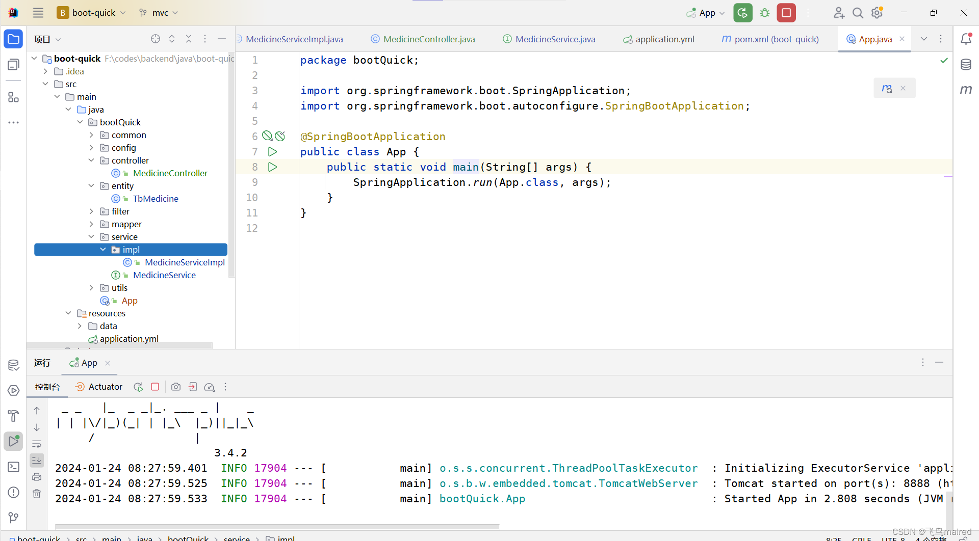The width and height of the screenshot is (979, 541).
Task: Open the Structure tool window
Action: [x=14, y=97]
